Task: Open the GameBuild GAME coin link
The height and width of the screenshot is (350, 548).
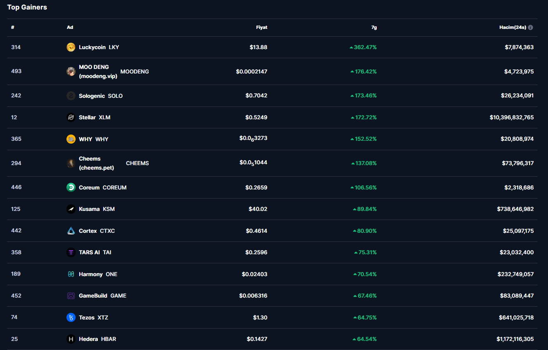Action: point(102,296)
